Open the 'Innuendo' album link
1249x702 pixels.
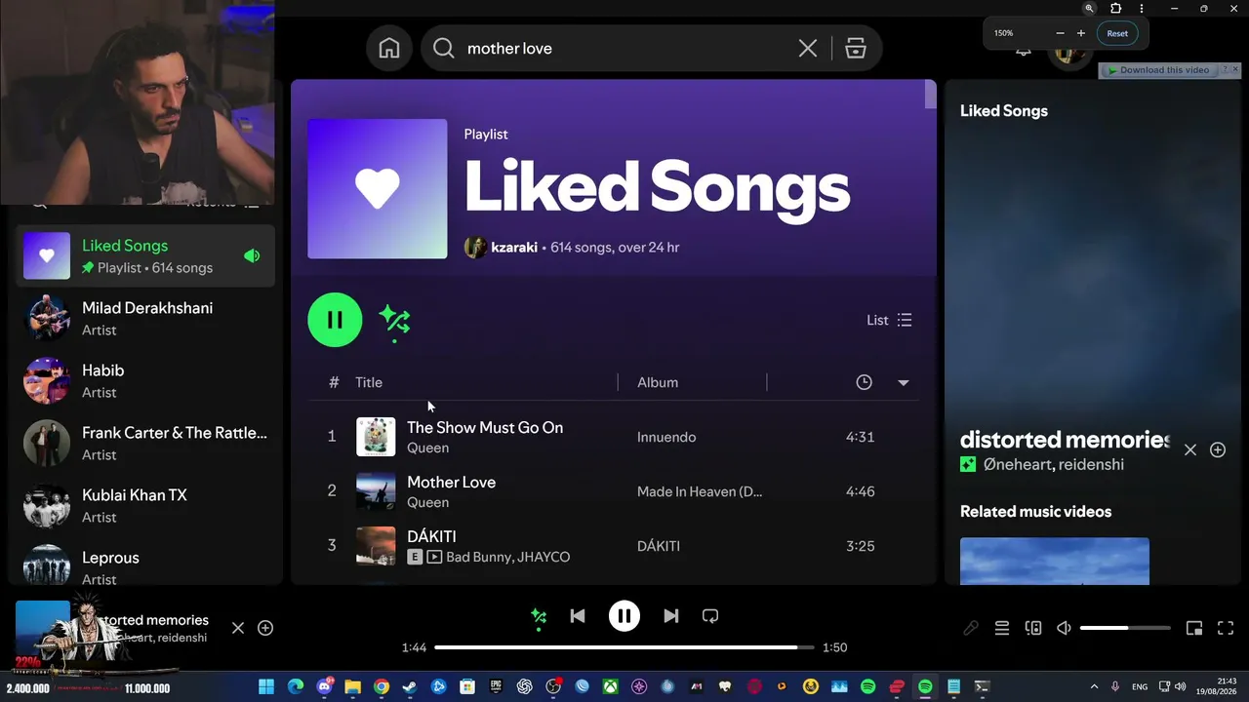point(666,437)
